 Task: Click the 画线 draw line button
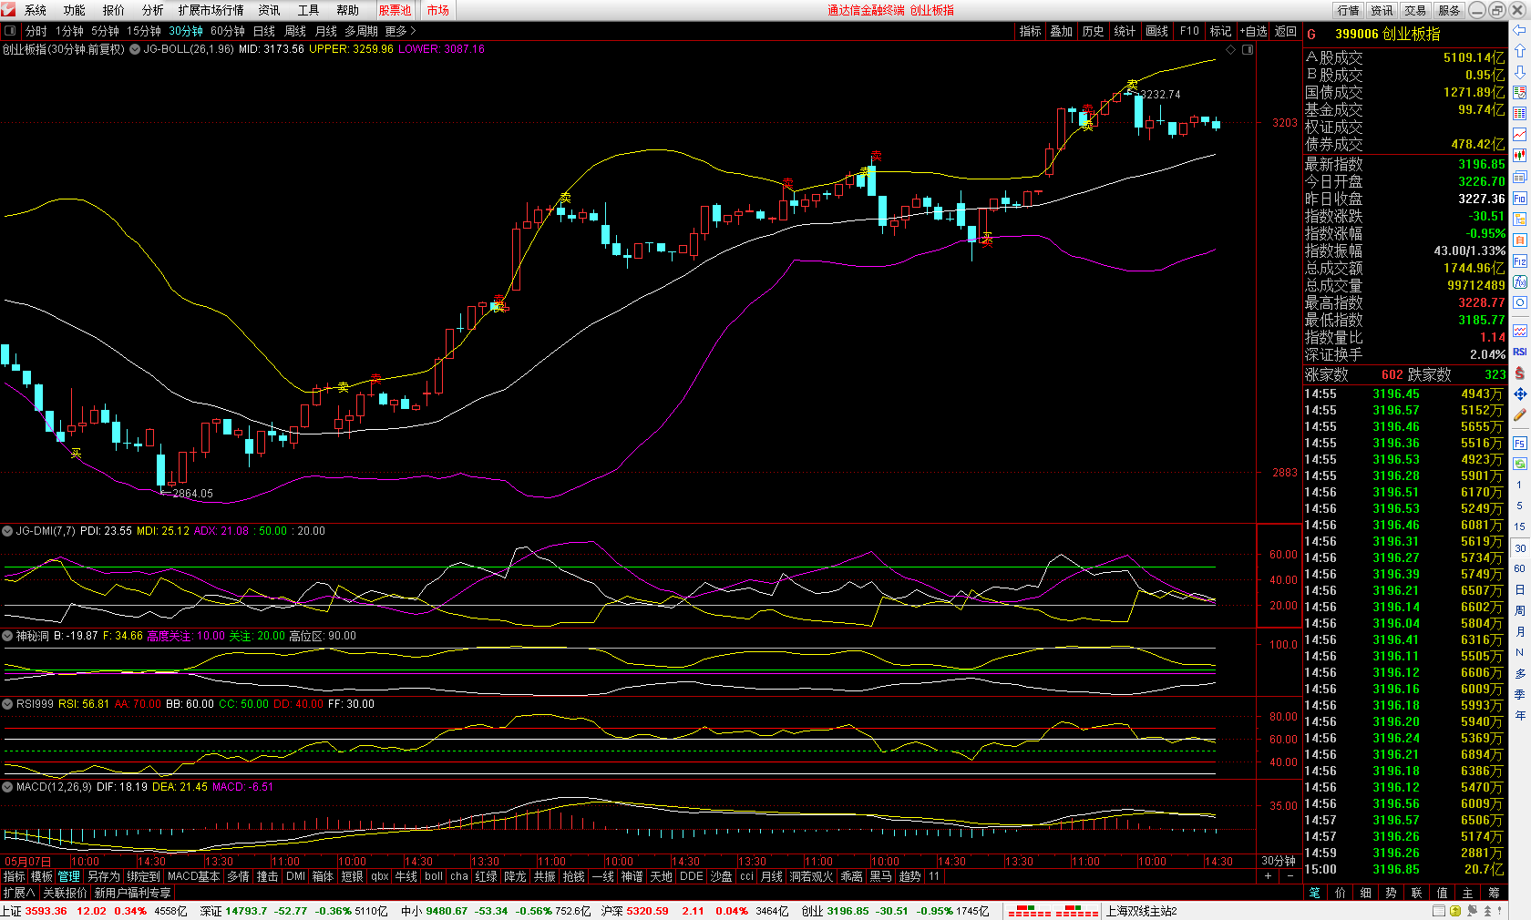pyautogui.click(x=1157, y=31)
